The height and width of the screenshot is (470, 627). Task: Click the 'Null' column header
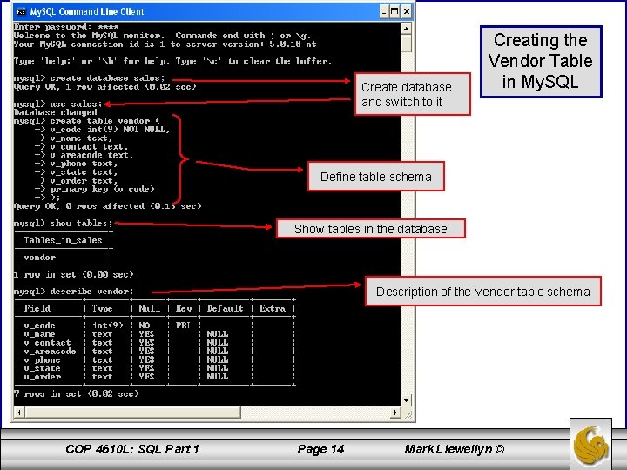(x=149, y=308)
